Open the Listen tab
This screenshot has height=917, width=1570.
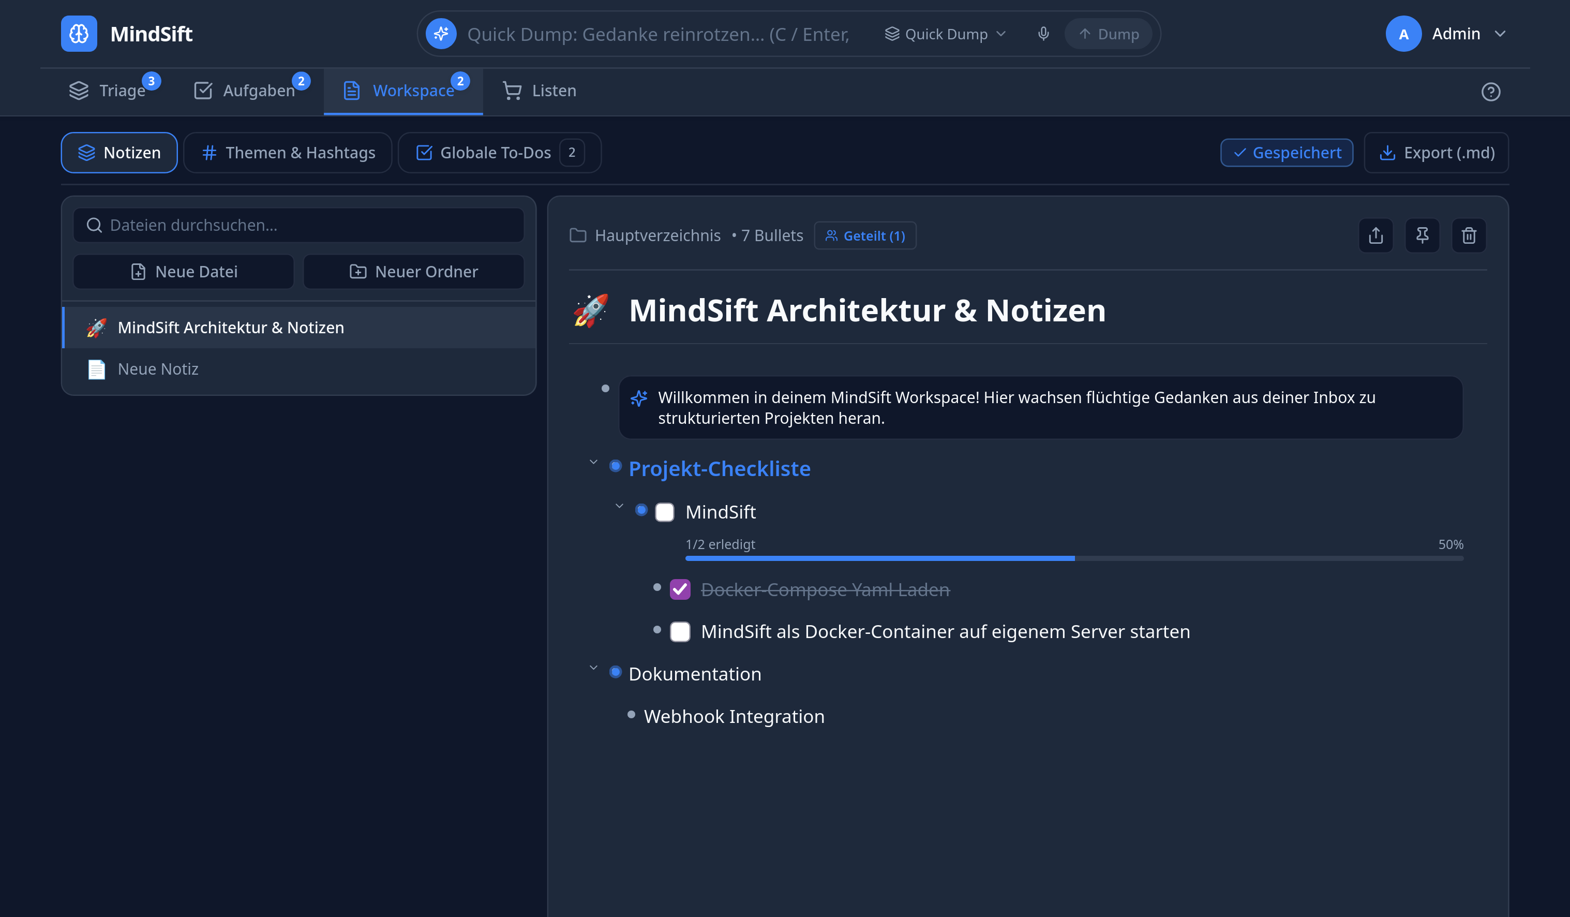pyautogui.click(x=540, y=91)
